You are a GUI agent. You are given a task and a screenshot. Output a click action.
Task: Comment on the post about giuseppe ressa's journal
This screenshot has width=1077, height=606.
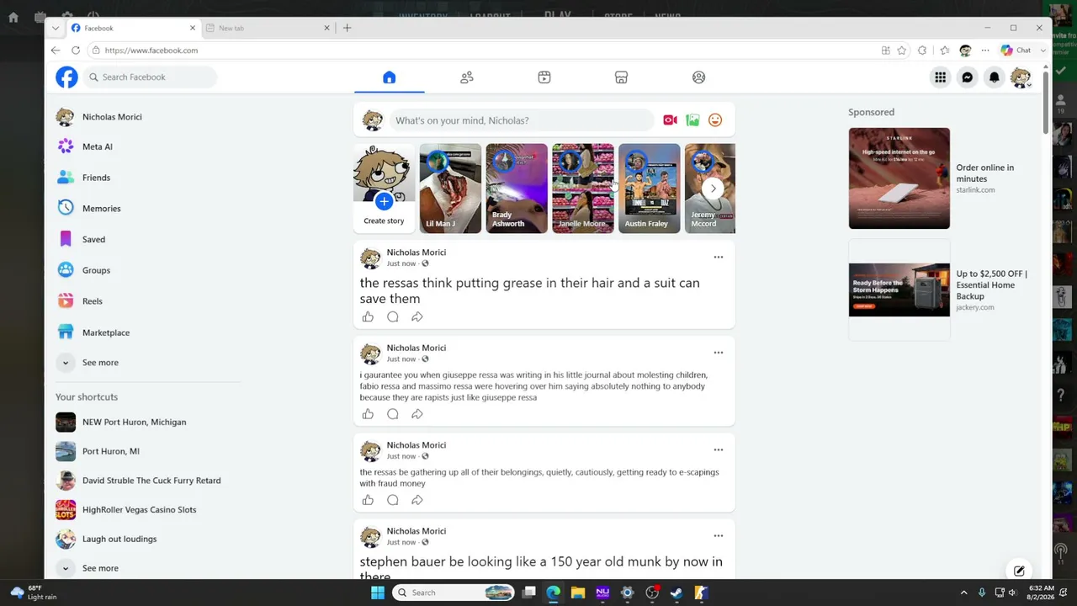[x=392, y=414]
